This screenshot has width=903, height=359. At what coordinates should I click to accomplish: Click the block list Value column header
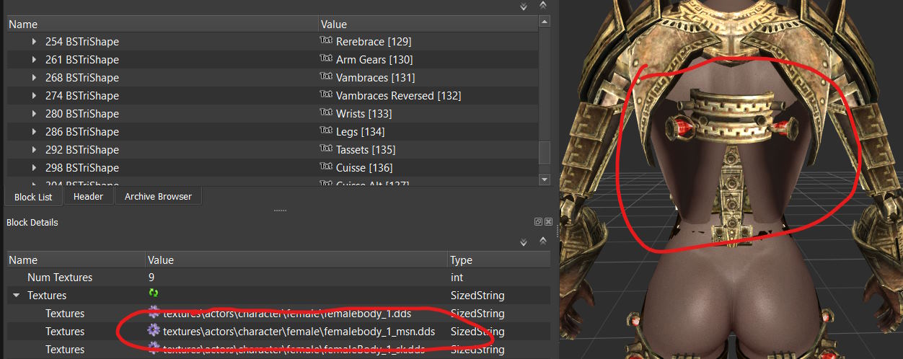pos(428,25)
